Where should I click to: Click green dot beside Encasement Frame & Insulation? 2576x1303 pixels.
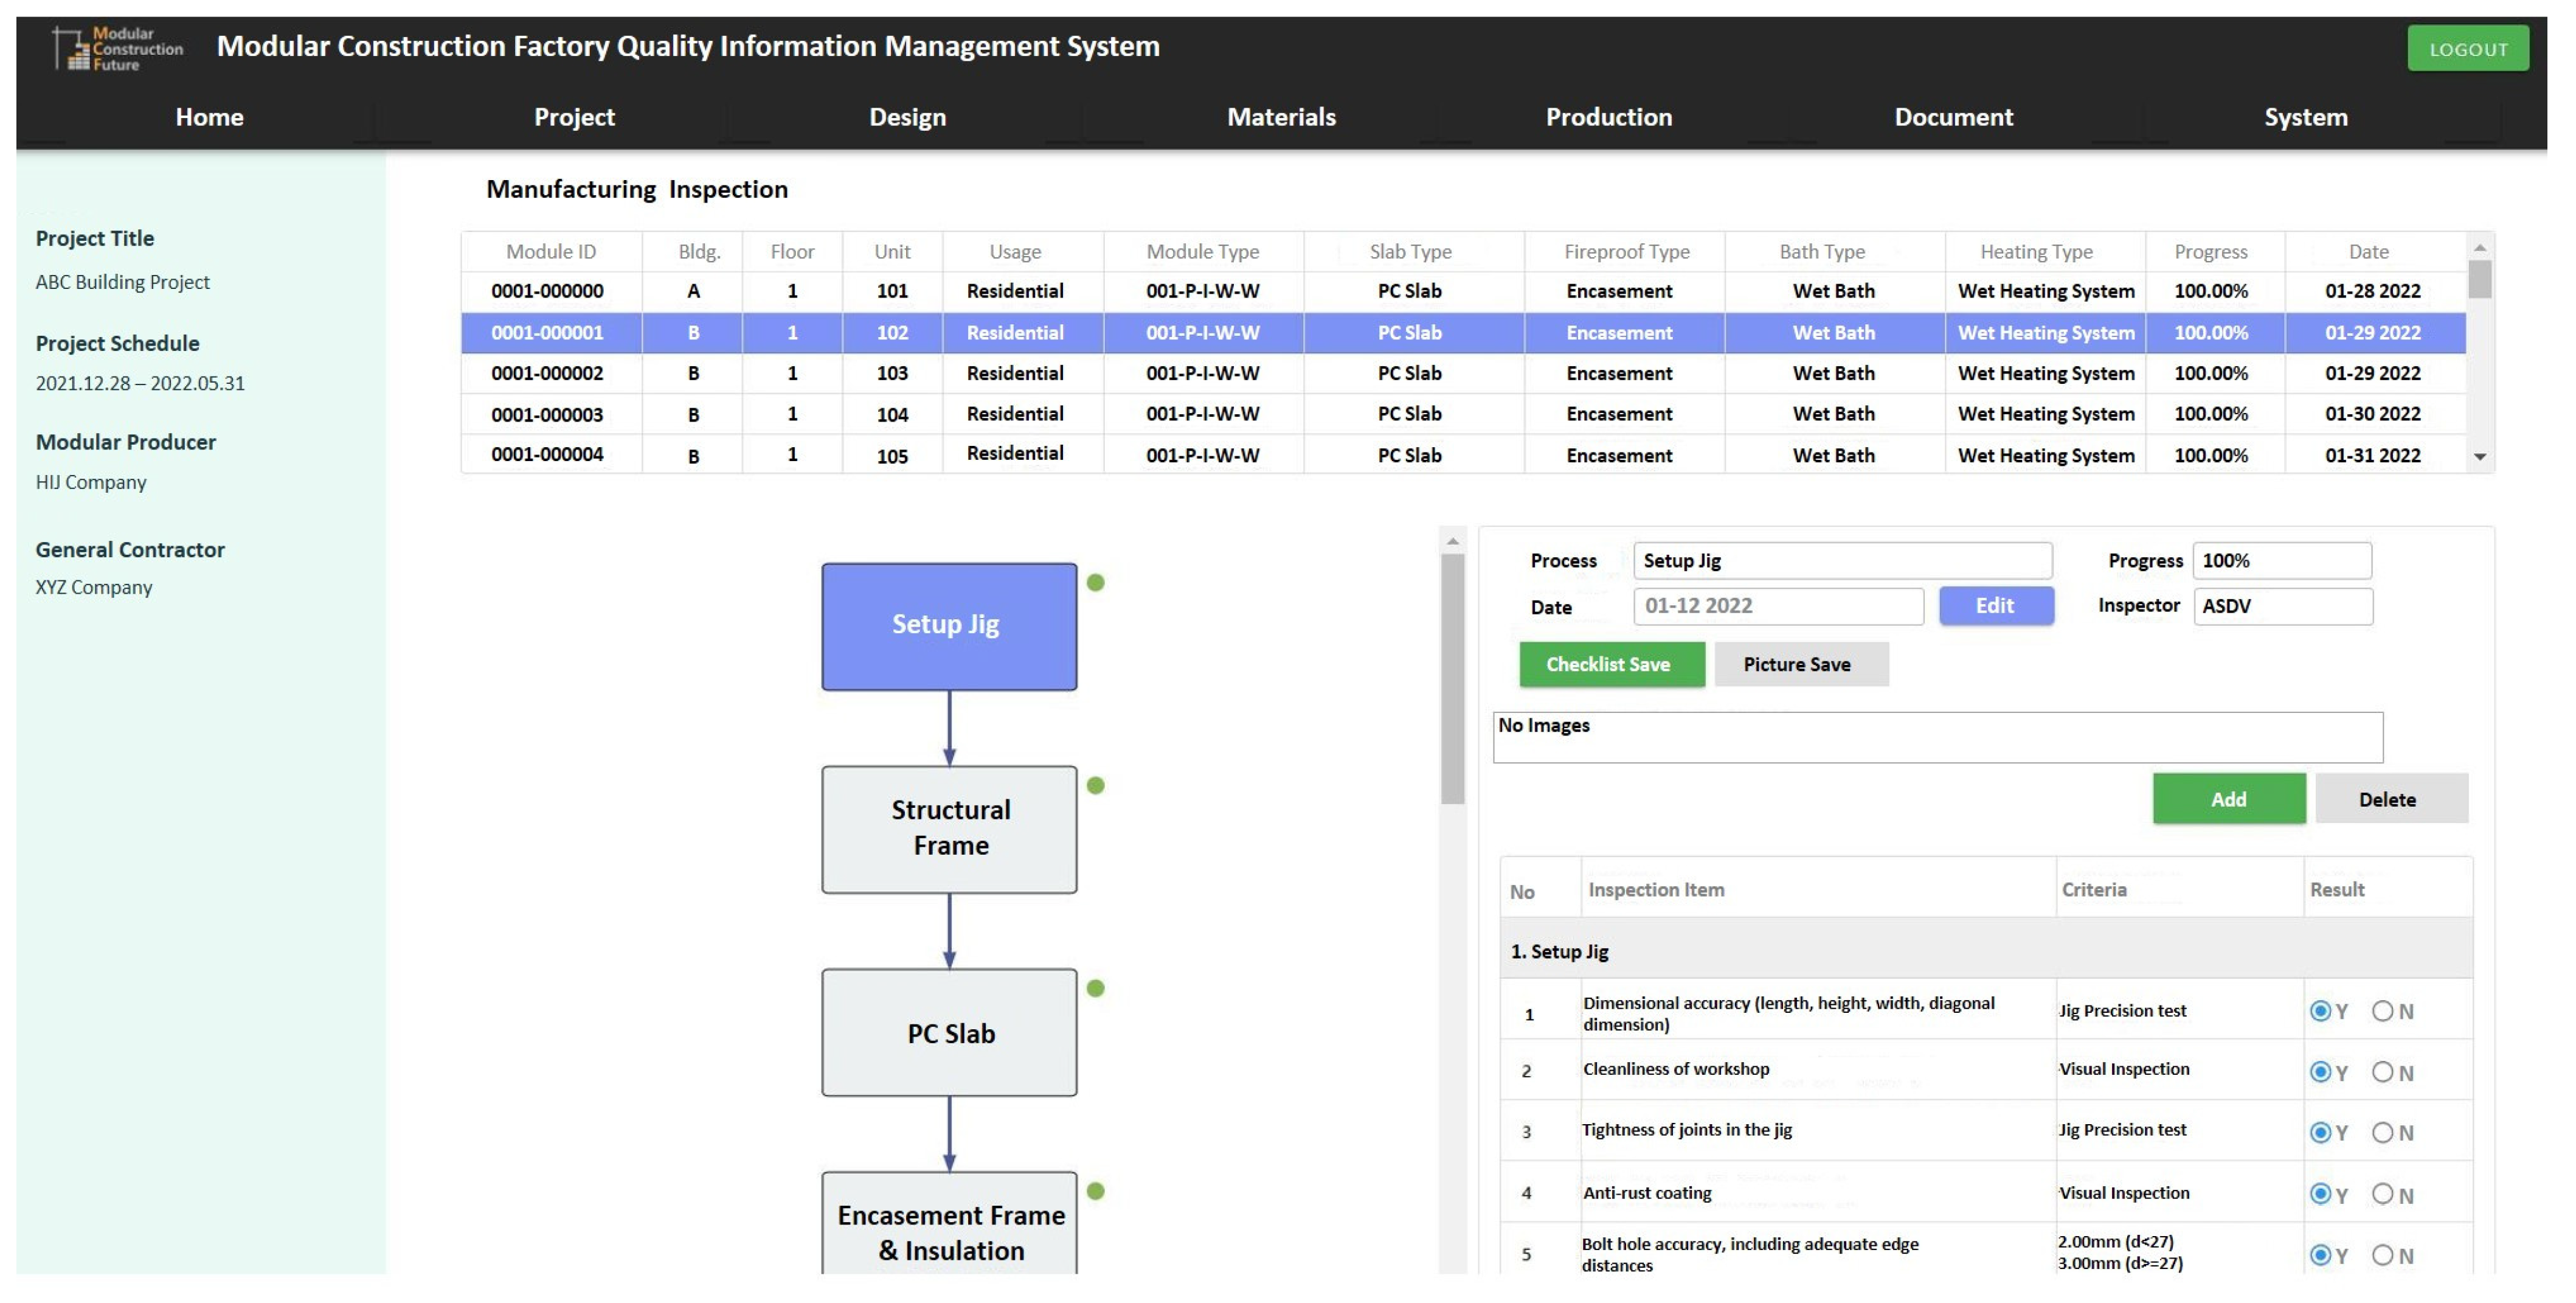click(1095, 1190)
